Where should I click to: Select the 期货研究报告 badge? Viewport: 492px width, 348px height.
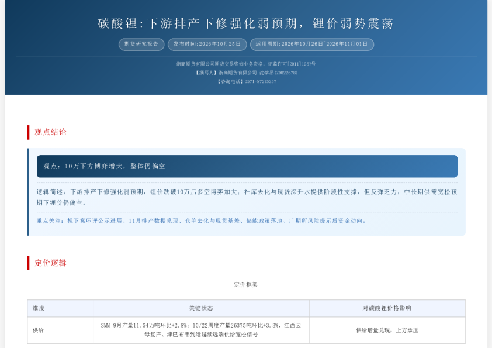pyautogui.click(x=141, y=44)
